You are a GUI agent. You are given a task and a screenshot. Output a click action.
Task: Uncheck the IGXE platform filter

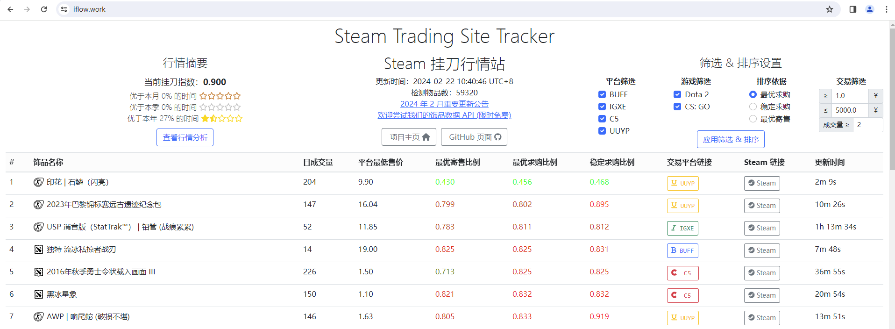click(602, 107)
